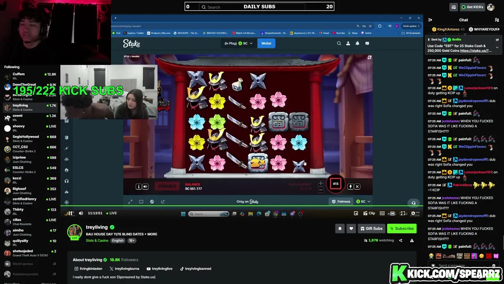Collapse the chat panel with arrow icon
504x284 pixels.
tap(430, 20)
